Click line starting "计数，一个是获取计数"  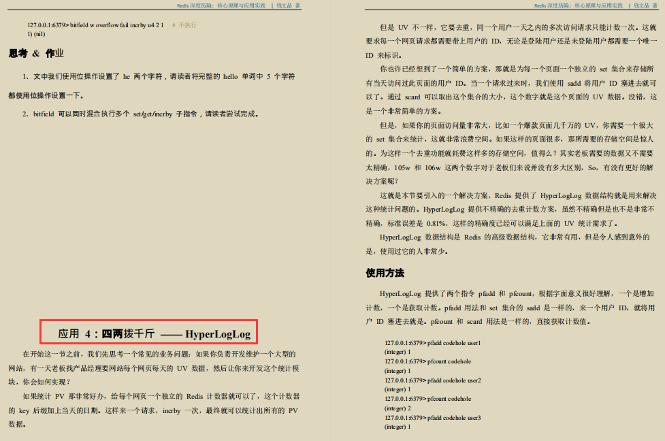(x=510, y=308)
